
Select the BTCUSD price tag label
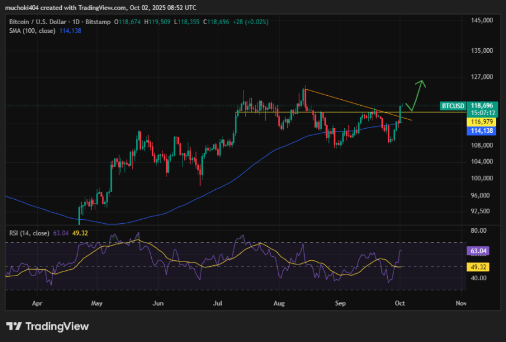[x=454, y=105]
